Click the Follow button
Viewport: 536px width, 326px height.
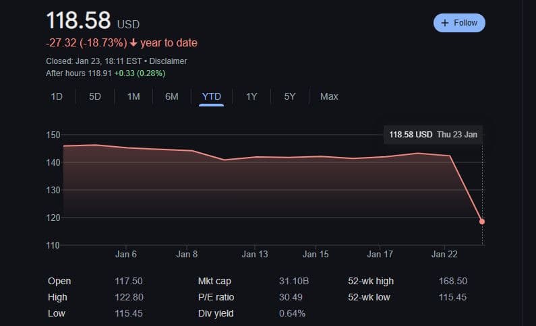459,23
